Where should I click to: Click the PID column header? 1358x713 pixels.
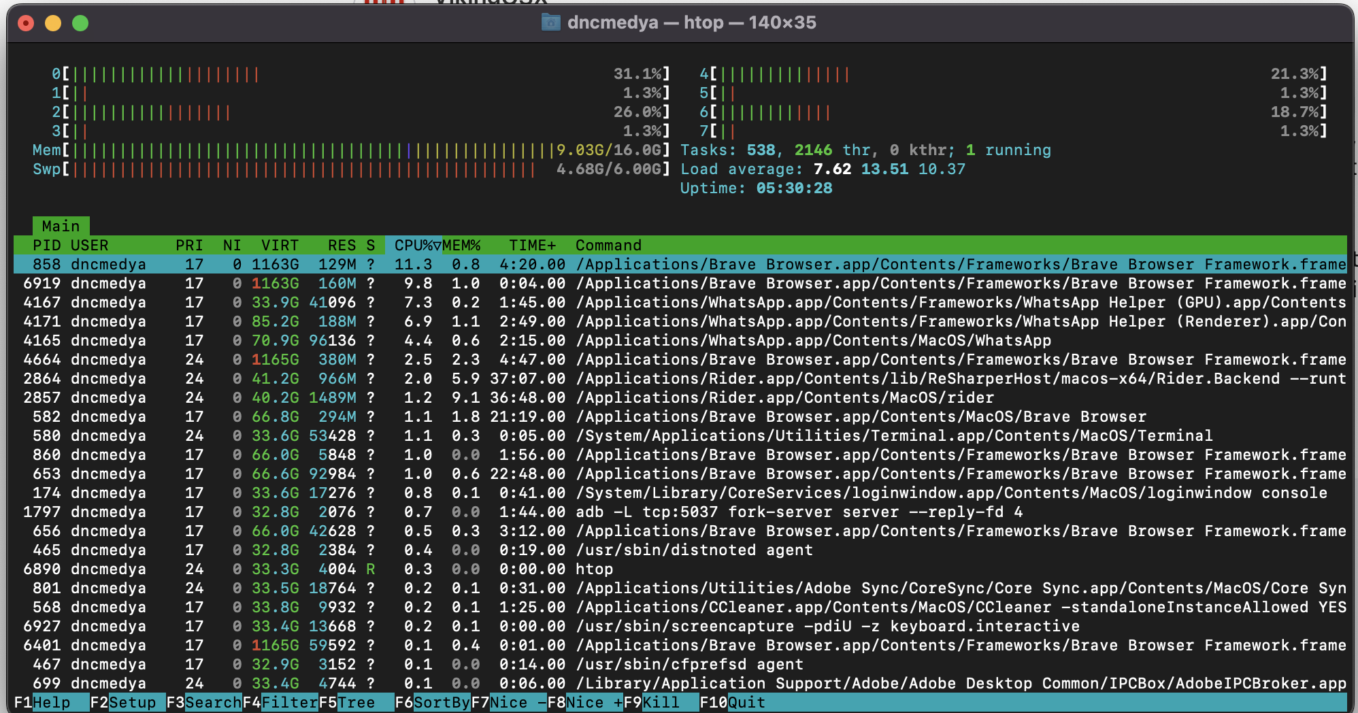[46, 245]
